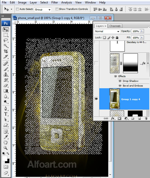
Task: Toggle visibility of gradient-masked layer
Action: coord(96,63)
